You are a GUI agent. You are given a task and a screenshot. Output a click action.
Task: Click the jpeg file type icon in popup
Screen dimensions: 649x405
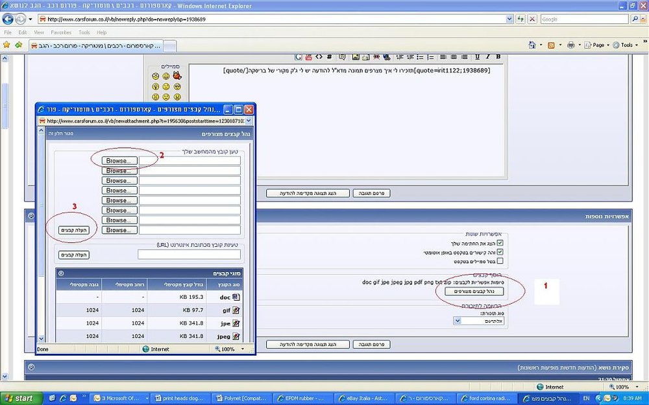[x=236, y=336]
